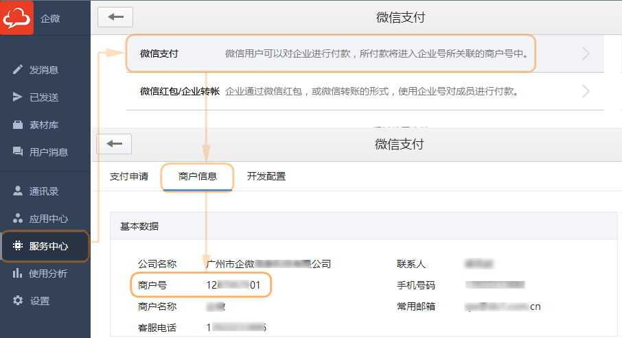This screenshot has width=622, height=338.
Task: Click the 手机号码 label
Action: coord(416,285)
